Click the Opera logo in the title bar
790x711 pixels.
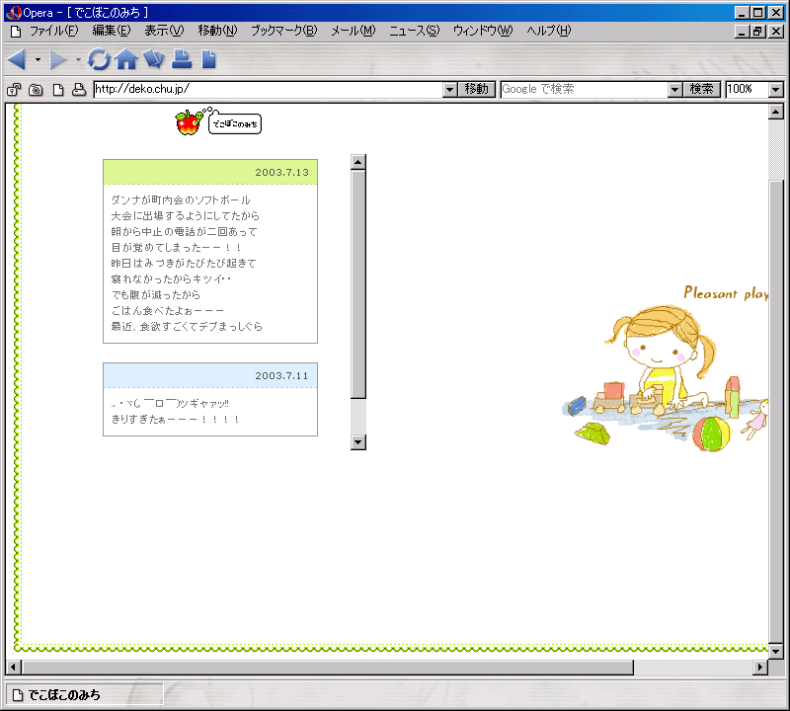(14, 13)
